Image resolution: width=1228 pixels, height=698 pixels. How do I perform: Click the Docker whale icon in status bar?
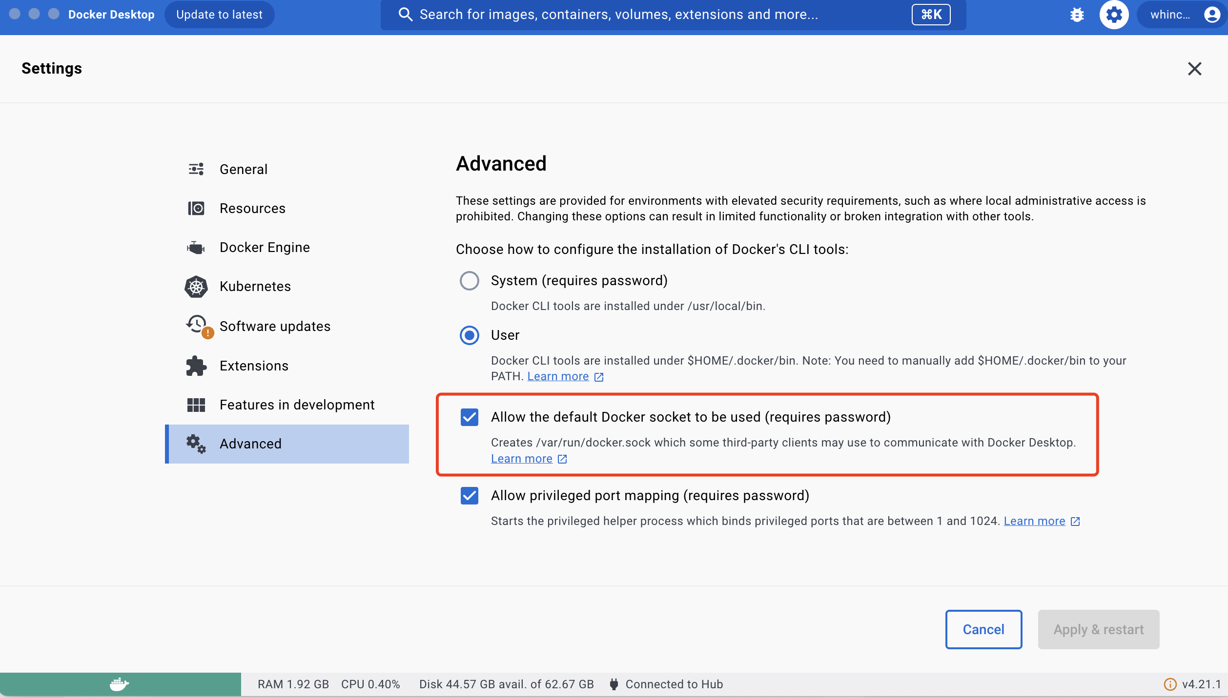[119, 684]
